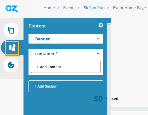Go to Home breadcrumb link
The width and height of the screenshot is (148, 115).
pos(49,8)
